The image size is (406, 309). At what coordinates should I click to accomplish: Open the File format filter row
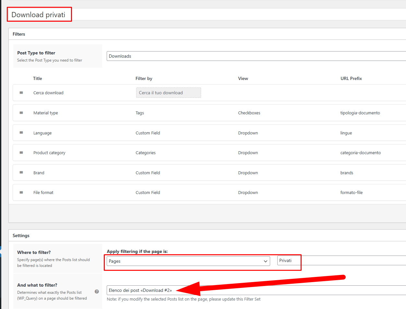coord(209,192)
